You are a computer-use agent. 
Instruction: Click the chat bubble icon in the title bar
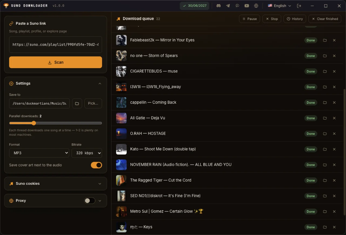coord(237,6)
